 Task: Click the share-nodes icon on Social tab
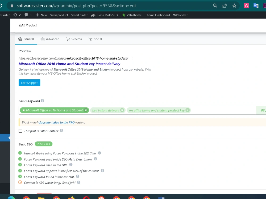pos(90,39)
